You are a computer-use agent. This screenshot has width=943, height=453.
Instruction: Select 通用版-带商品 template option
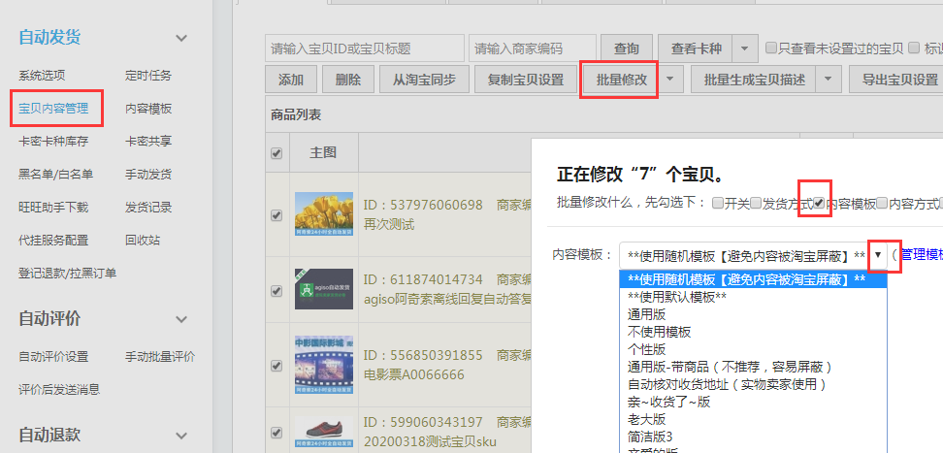(754, 367)
